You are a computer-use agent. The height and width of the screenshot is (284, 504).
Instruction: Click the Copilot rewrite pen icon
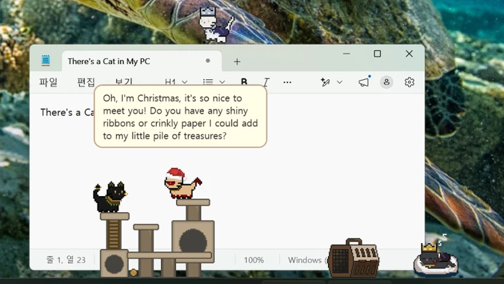click(325, 82)
